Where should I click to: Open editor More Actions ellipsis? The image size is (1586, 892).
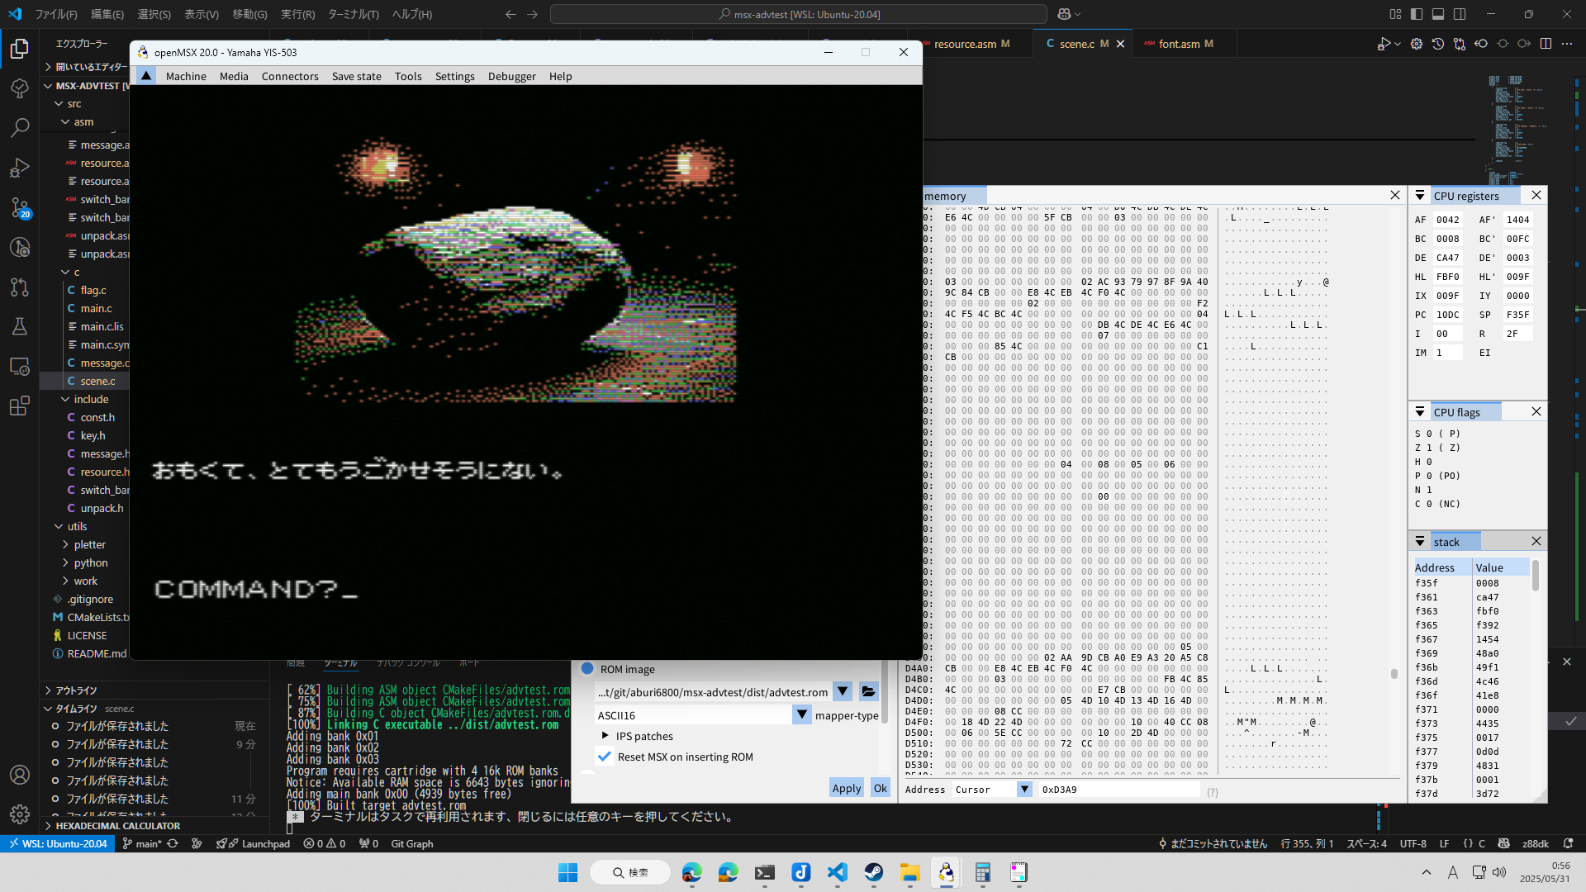point(1567,44)
